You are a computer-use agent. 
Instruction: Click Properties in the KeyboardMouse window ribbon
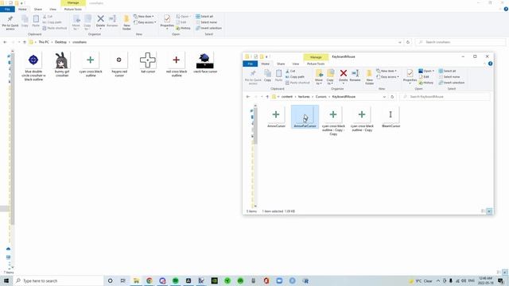[410, 76]
